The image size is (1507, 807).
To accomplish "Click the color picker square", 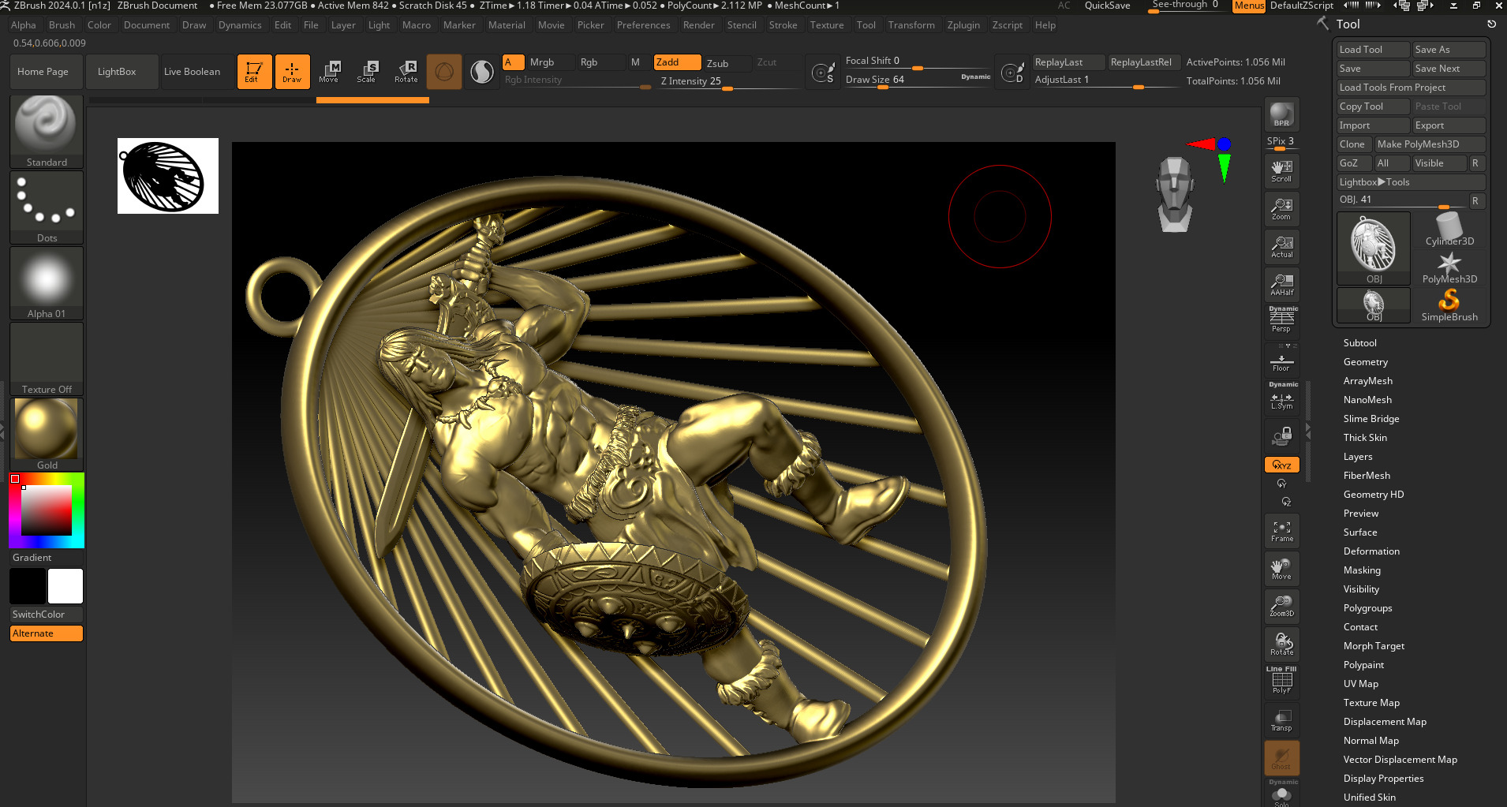I will tap(47, 510).
